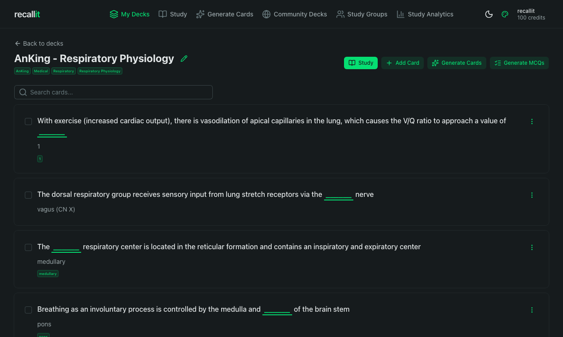Check the checkbox on the V/Q ratio card
The height and width of the screenshot is (337, 563).
(28, 121)
